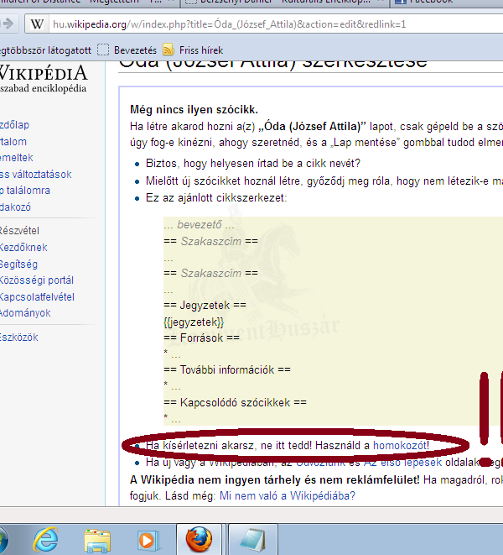Open Kezdőlap in the sidebar
503x555 pixels.
(14, 125)
